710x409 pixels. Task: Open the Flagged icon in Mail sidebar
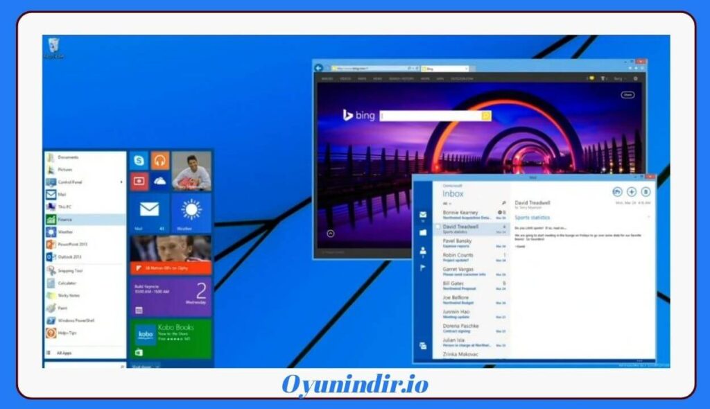(x=423, y=268)
